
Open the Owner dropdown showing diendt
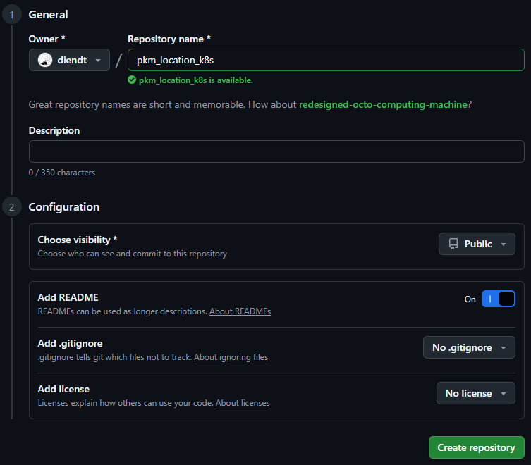click(x=69, y=61)
